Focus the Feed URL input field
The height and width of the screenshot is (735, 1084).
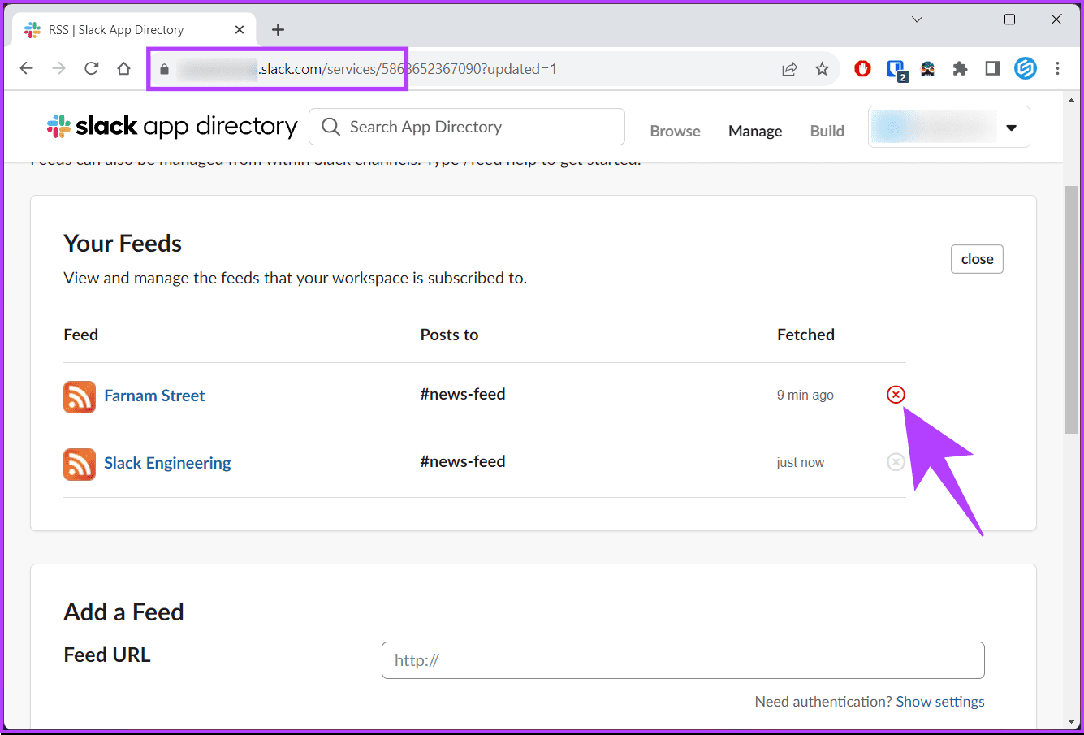coord(682,660)
